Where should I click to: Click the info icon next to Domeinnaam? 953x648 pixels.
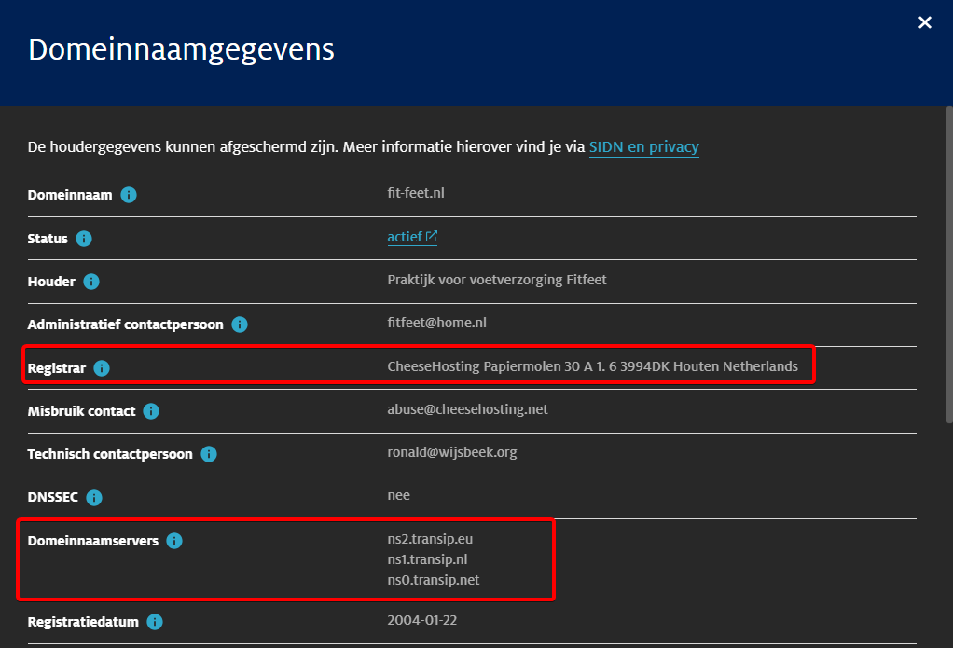click(129, 195)
